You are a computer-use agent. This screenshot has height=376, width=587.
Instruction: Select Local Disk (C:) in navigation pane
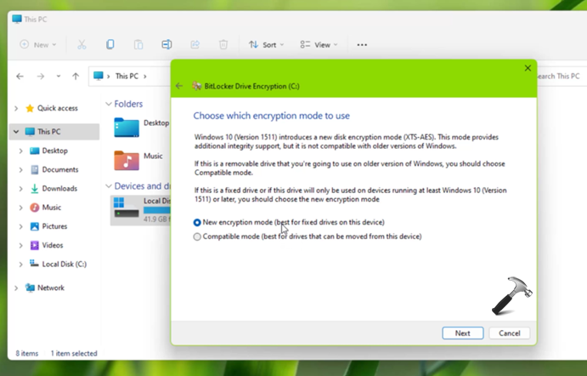click(x=64, y=265)
